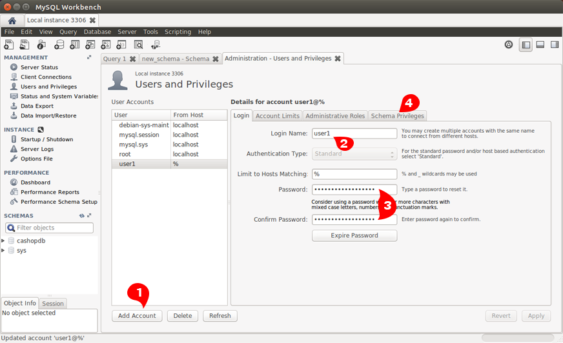
Task: Open the Server menu
Action: point(127,32)
